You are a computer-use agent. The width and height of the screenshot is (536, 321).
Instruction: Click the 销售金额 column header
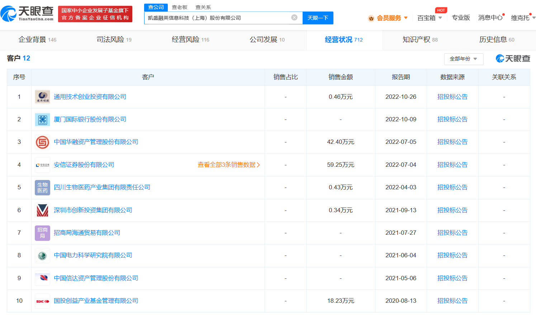pos(341,77)
